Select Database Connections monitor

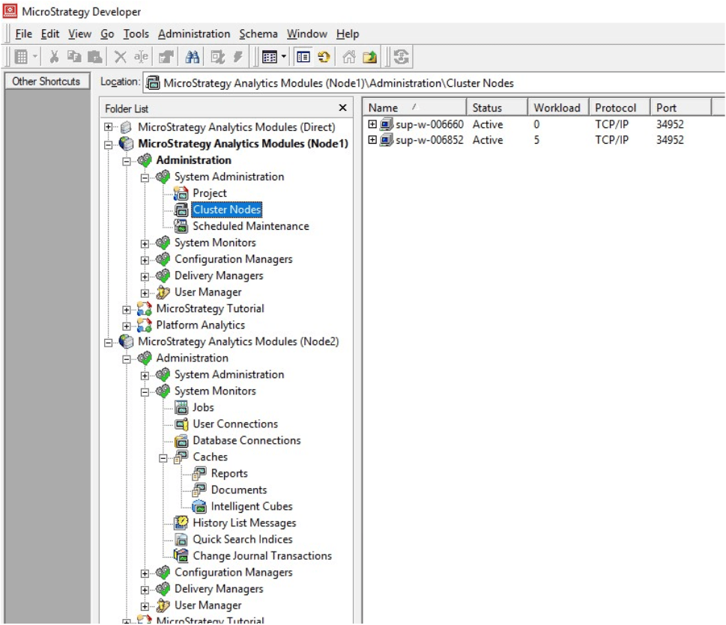[x=246, y=440]
